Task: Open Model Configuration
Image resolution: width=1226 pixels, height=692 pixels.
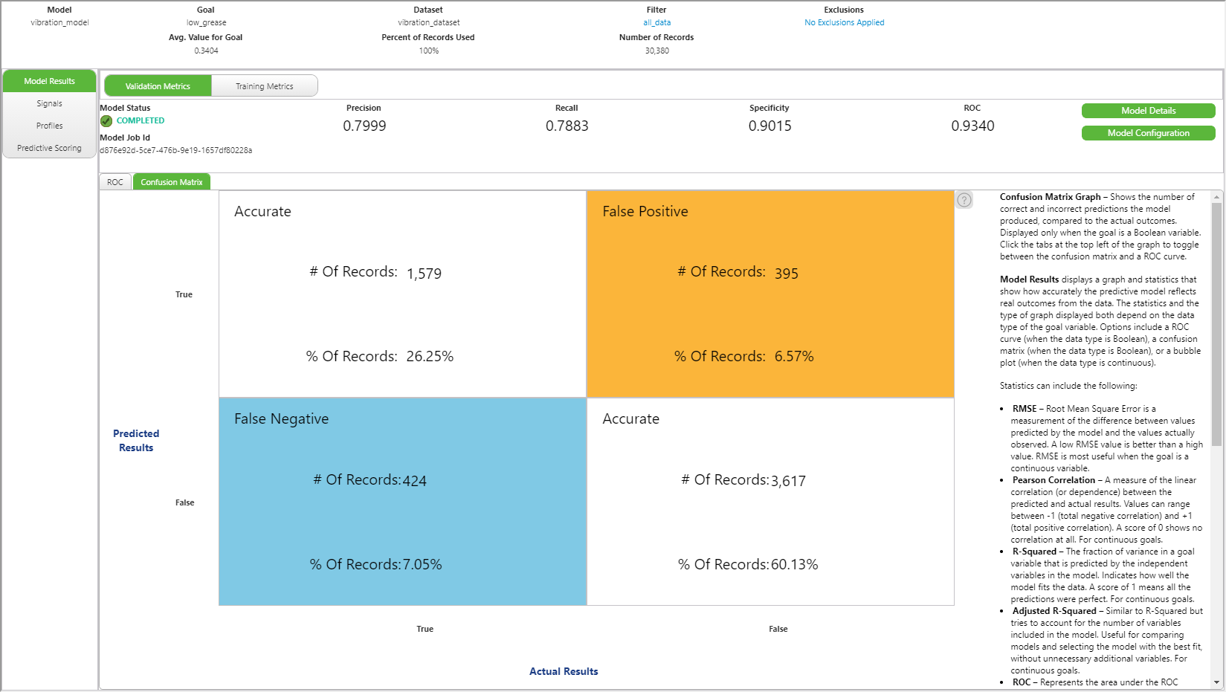Action: [x=1148, y=133]
